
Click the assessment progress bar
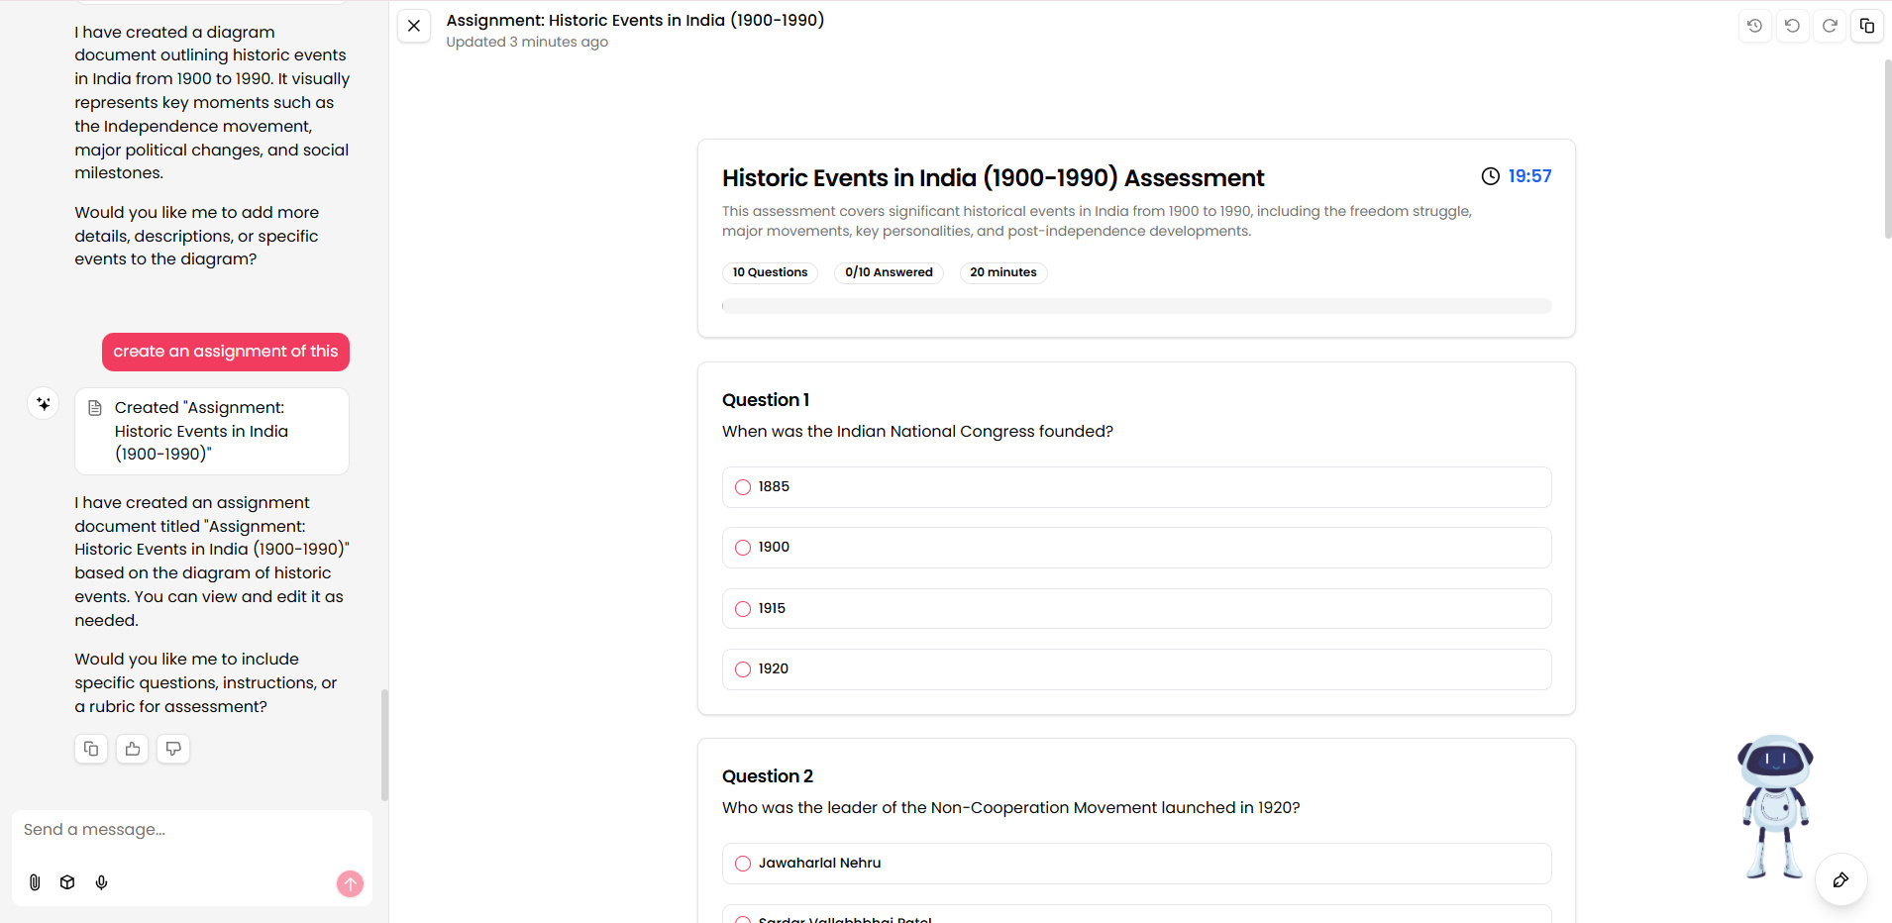pos(1136,306)
